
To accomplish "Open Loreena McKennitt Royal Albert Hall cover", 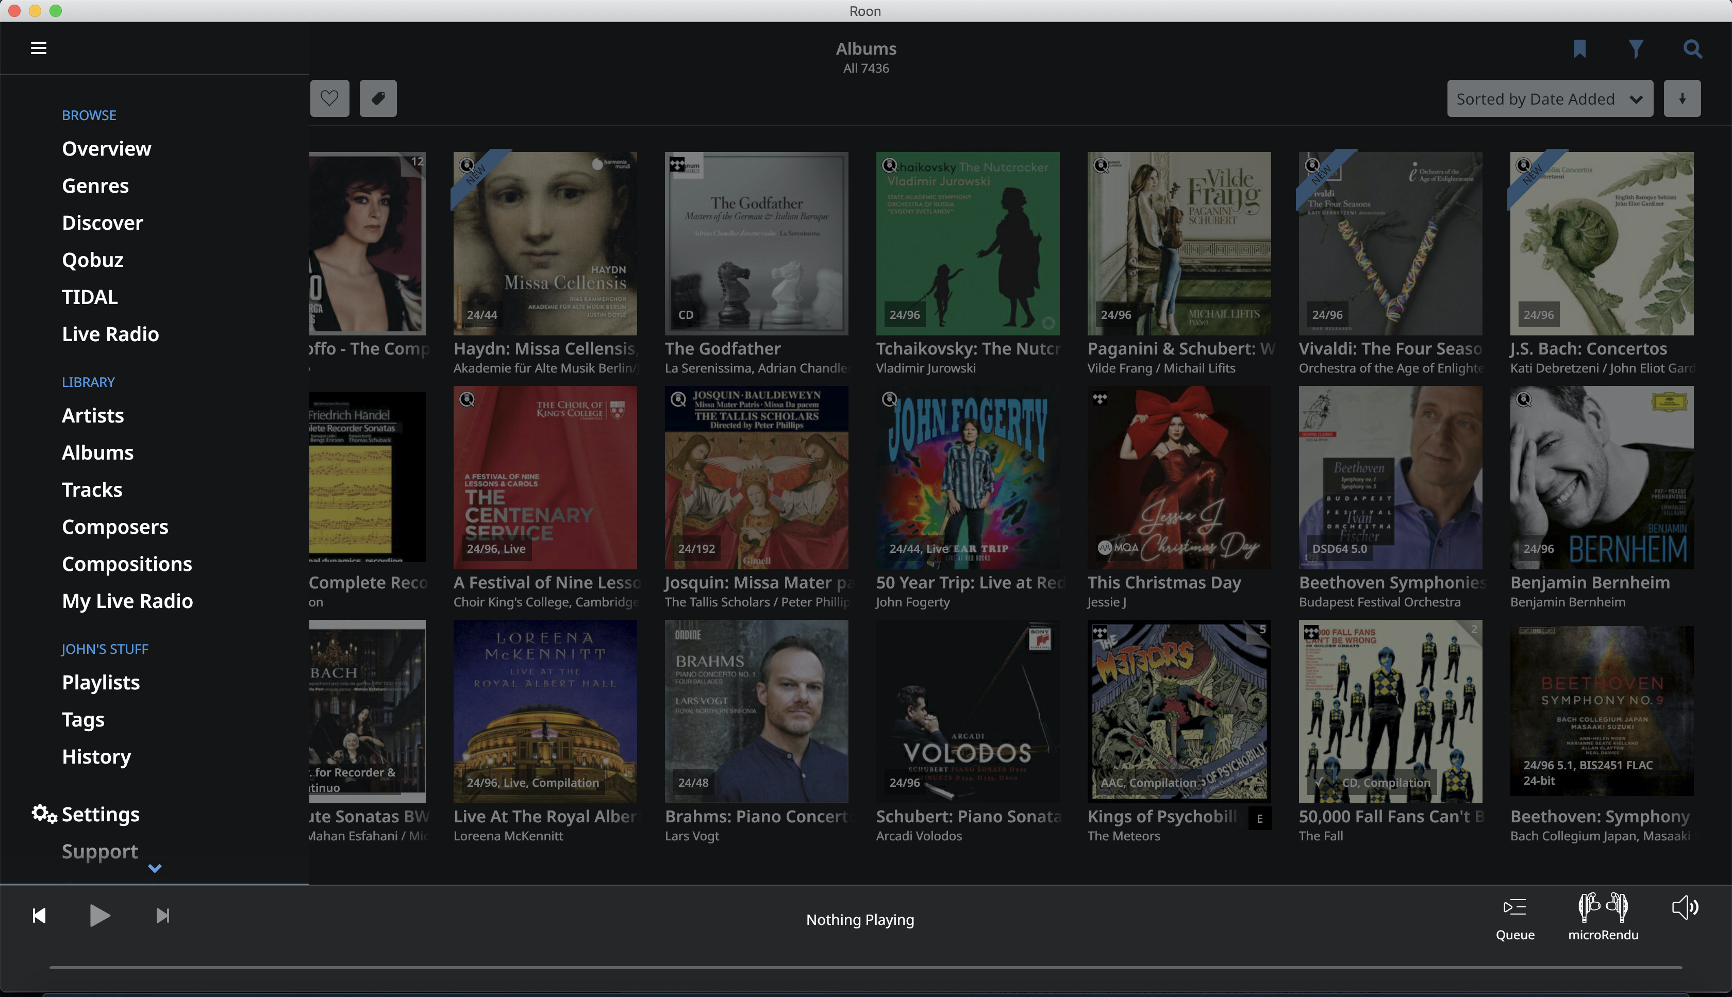I will click(x=545, y=712).
